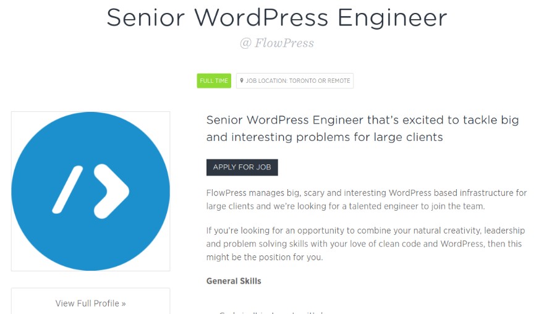Screen dimensions: 544x314
Task: Click the double-arrow after View Full Profile
Action: (x=124, y=303)
